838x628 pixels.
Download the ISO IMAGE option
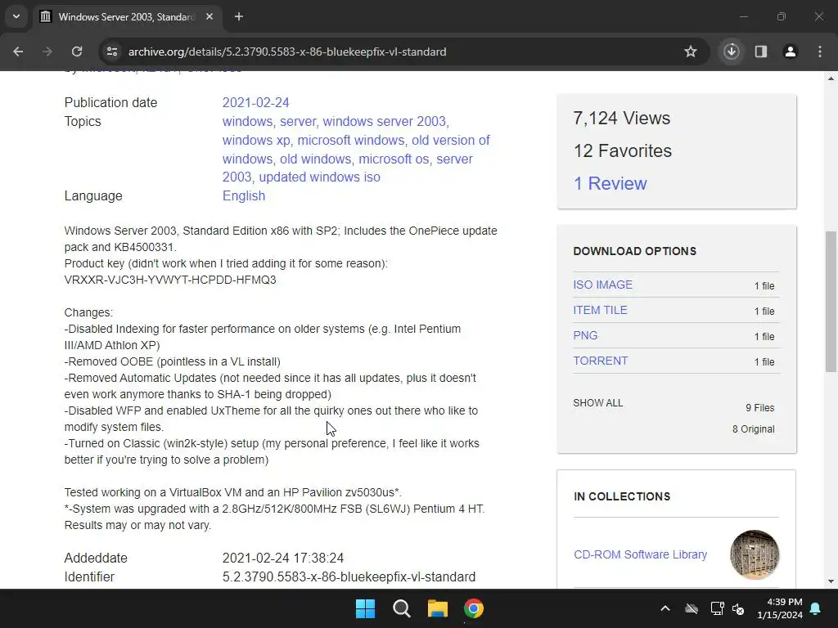[x=603, y=285]
